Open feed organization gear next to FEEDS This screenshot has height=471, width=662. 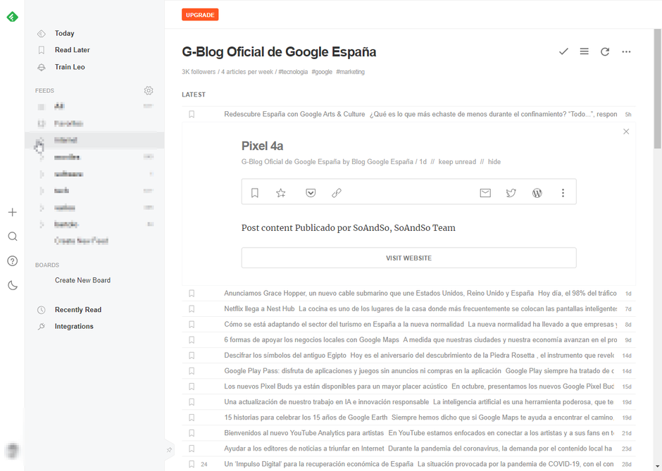pos(149,90)
